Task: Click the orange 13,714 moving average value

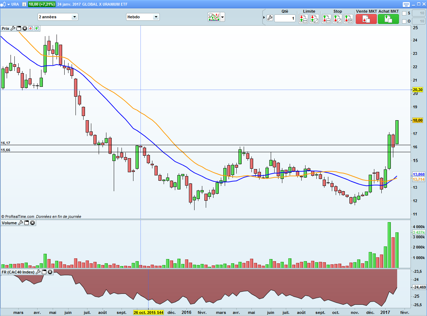Action: point(419,179)
